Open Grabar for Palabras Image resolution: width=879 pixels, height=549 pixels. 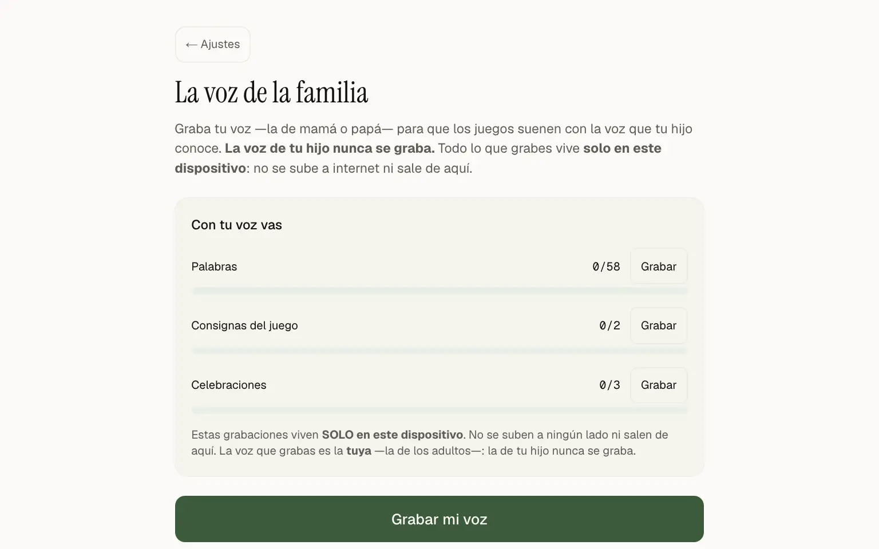(659, 266)
